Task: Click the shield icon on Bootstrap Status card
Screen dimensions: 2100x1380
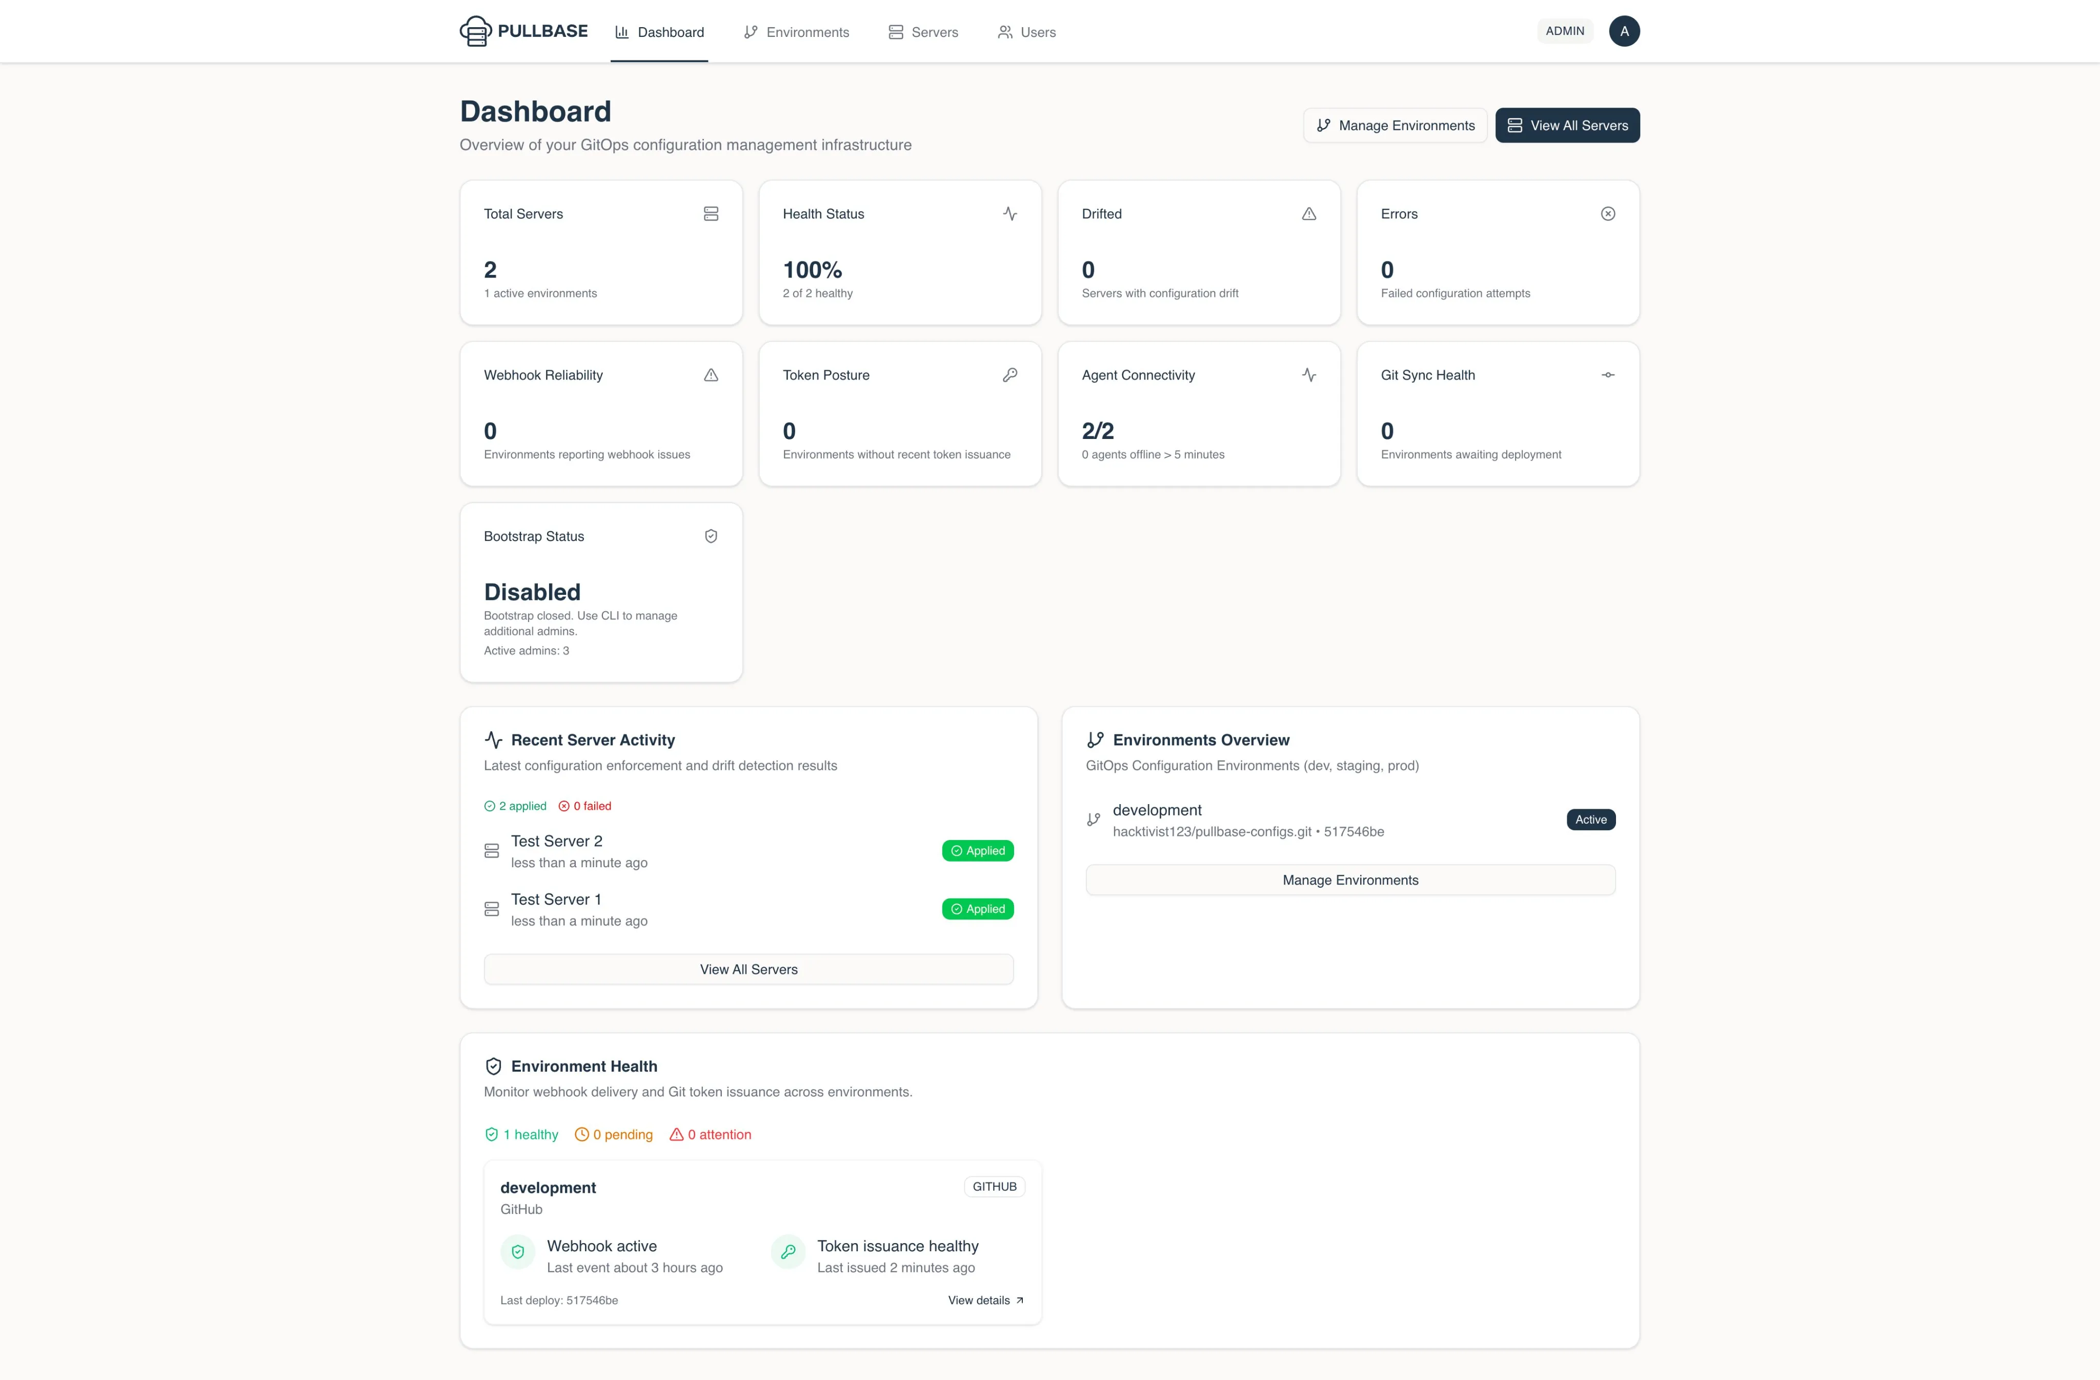Action: [x=711, y=535]
